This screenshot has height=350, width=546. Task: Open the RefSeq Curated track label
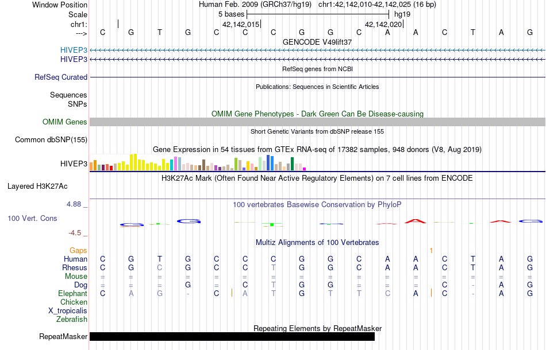tap(60, 77)
